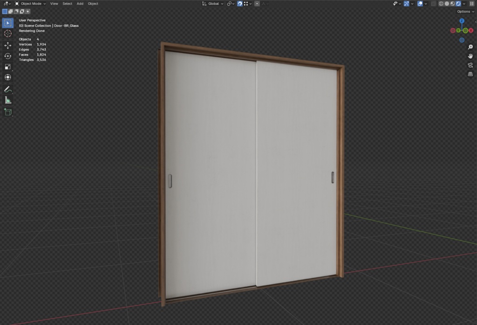Click the left door handle
Viewport: 477px width, 325px height.
[x=170, y=181]
